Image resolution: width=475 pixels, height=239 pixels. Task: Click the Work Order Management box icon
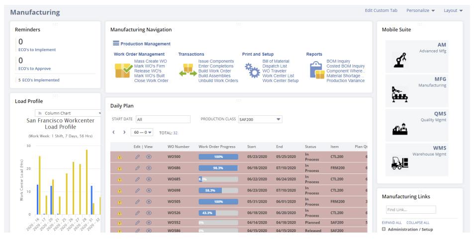(123, 71)
